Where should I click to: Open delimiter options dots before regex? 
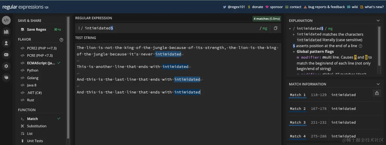coord(79,28)
